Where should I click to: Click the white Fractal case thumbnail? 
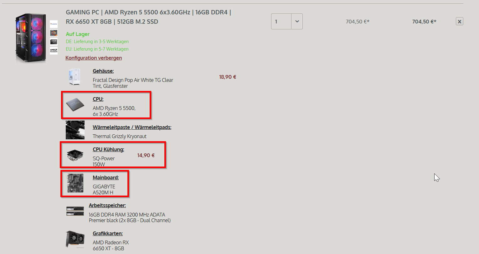click(75, 77)
